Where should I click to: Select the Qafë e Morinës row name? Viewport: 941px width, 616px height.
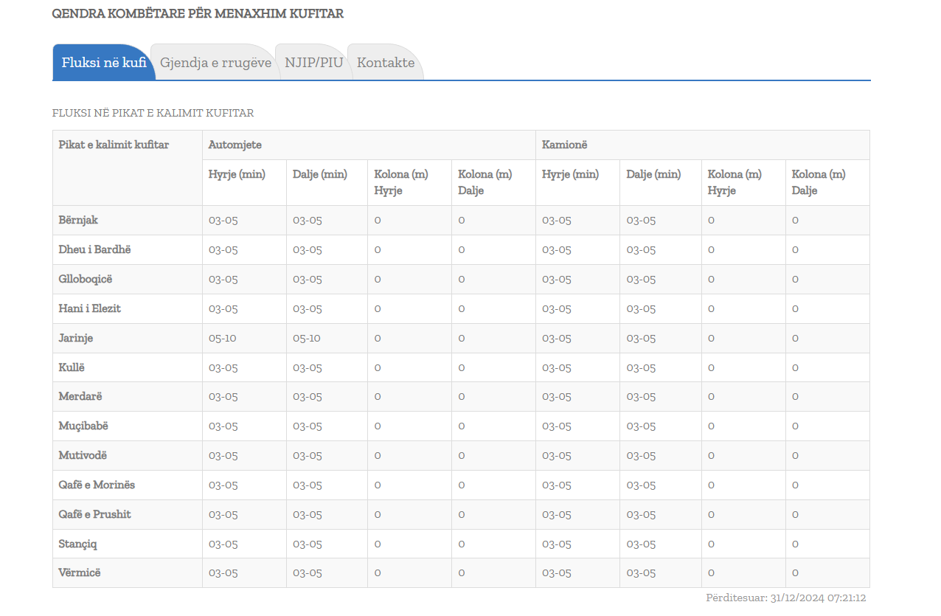click(x=97, y=485)
